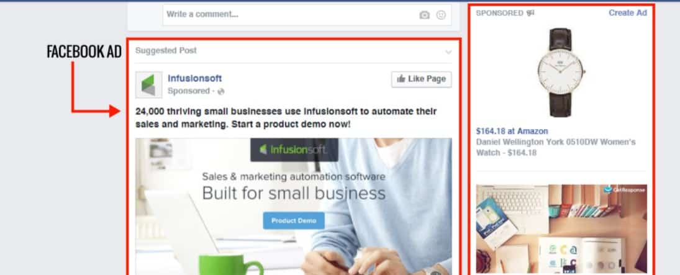680x275 pixels.
Task: Click the GetResponse logo on sidebar ad
Action: click(x=625, y=189)
